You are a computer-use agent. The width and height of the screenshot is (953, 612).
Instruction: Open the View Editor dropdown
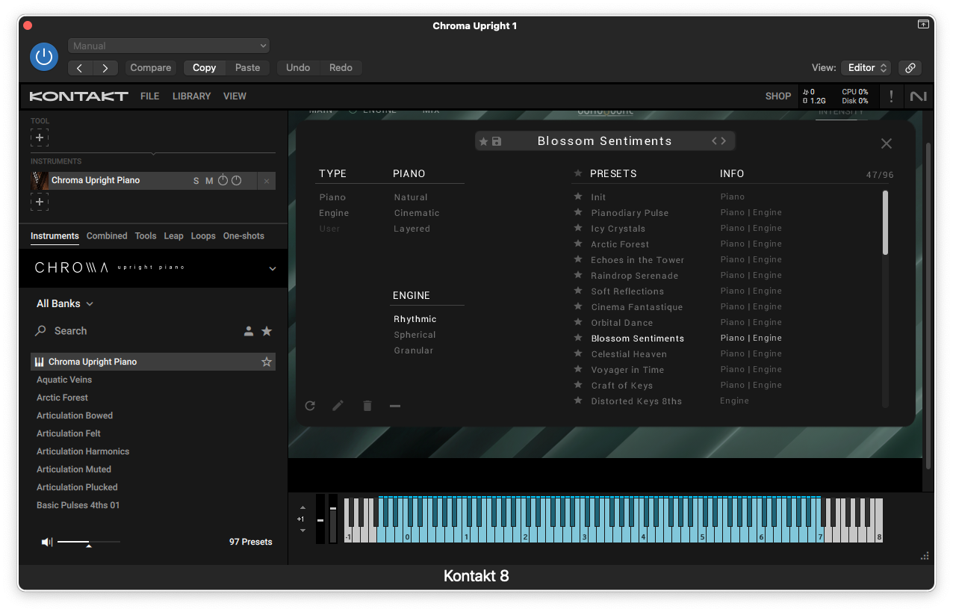coord(866,68)
